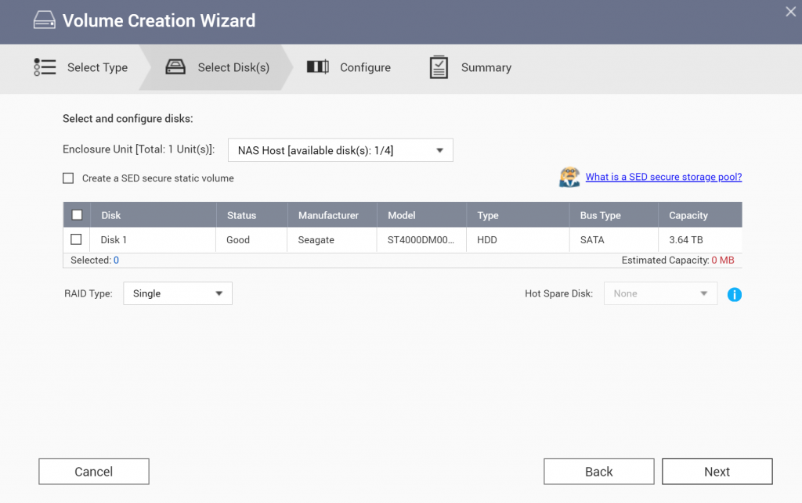Click the Next button
Screen dimensions: 802x503
click(x=717, y=471)
